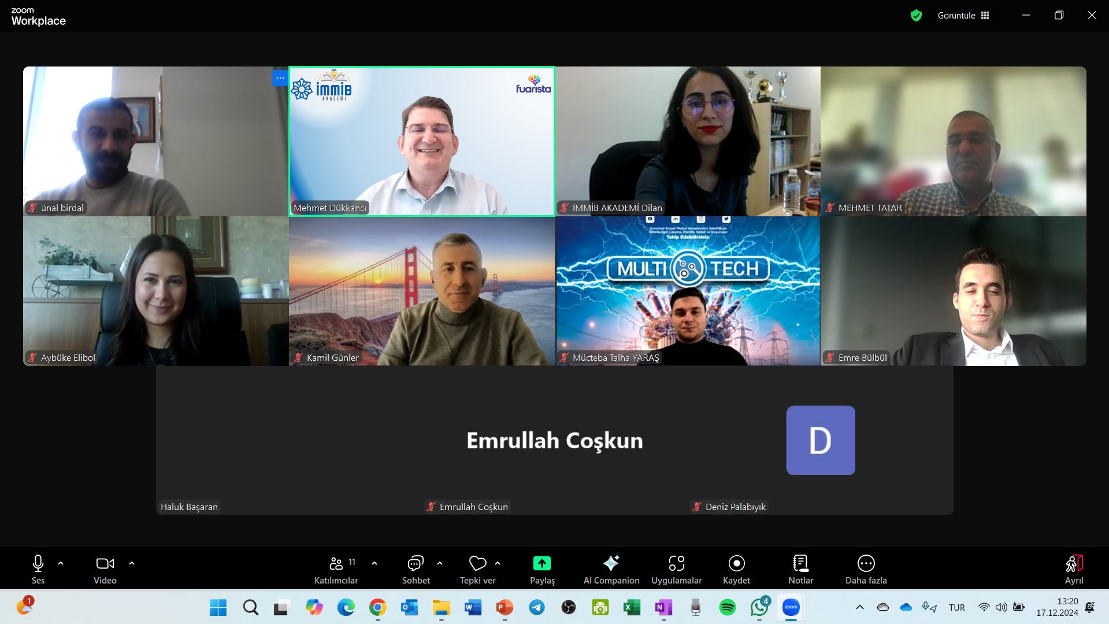
Task: Open Telegram from the taskbar
Action: tap(536, 607)
